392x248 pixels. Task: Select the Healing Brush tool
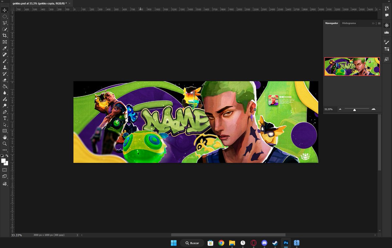pyautogui.click(x=5, y=54)
